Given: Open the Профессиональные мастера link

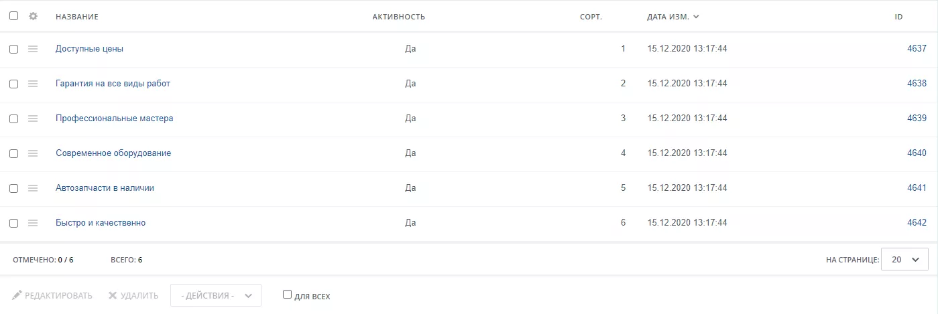Looking at the screenshot, I should tap(115, 119).
